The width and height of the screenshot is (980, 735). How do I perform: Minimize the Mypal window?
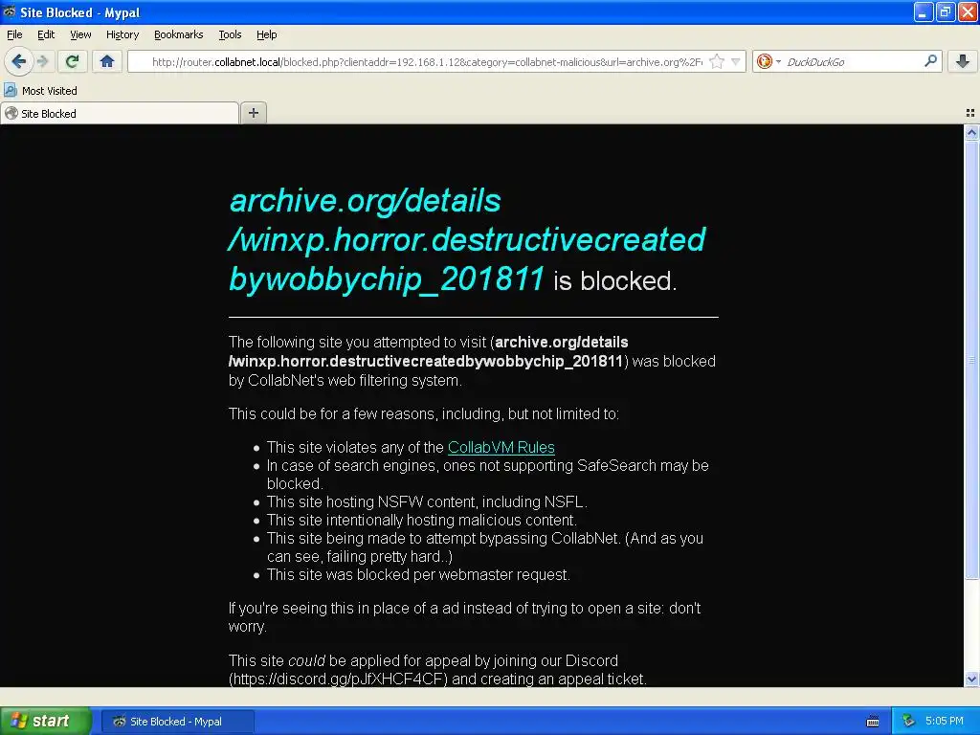[924, 11]
